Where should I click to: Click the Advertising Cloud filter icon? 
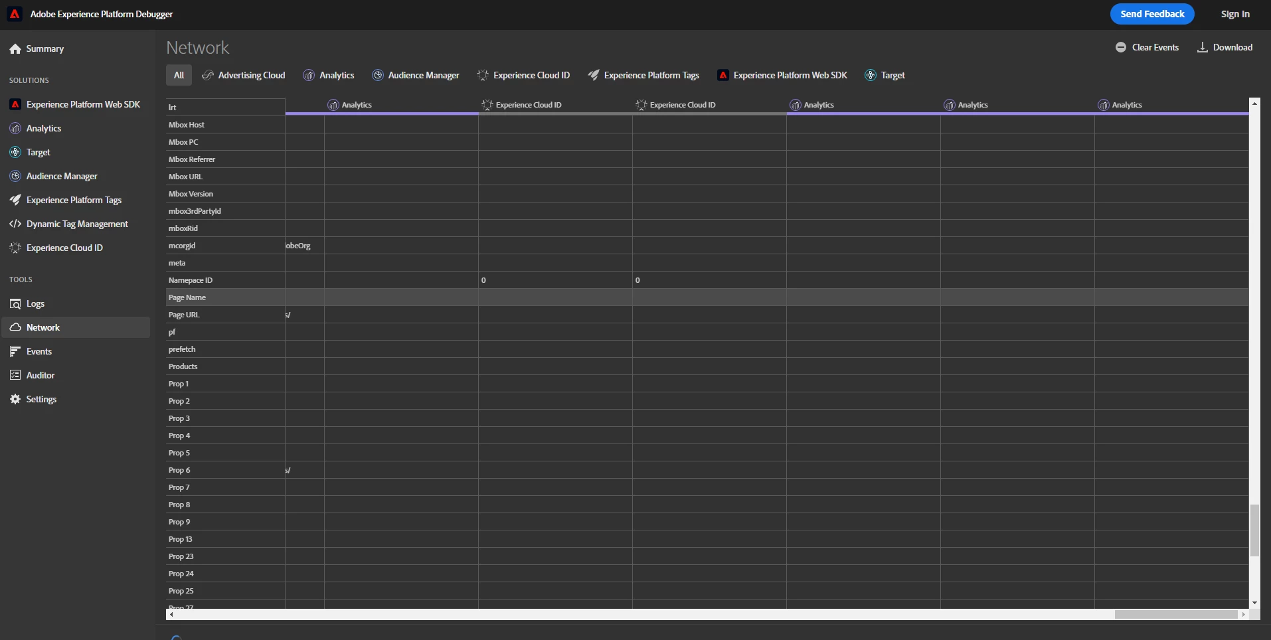point(208,76)
